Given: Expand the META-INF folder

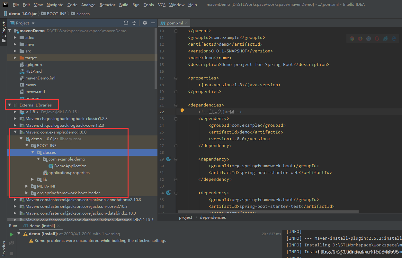Looking at the screenshot, I should tap(27, 186).
